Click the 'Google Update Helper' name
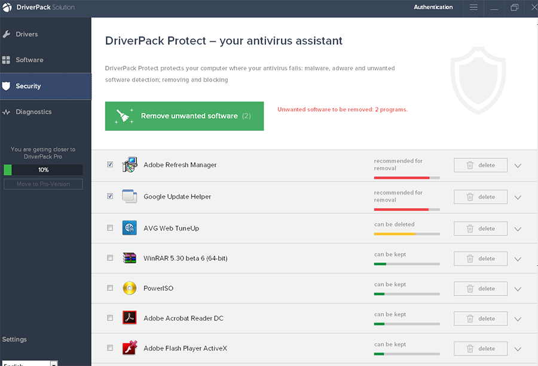538x366 pixels. [x=177, y=196]
